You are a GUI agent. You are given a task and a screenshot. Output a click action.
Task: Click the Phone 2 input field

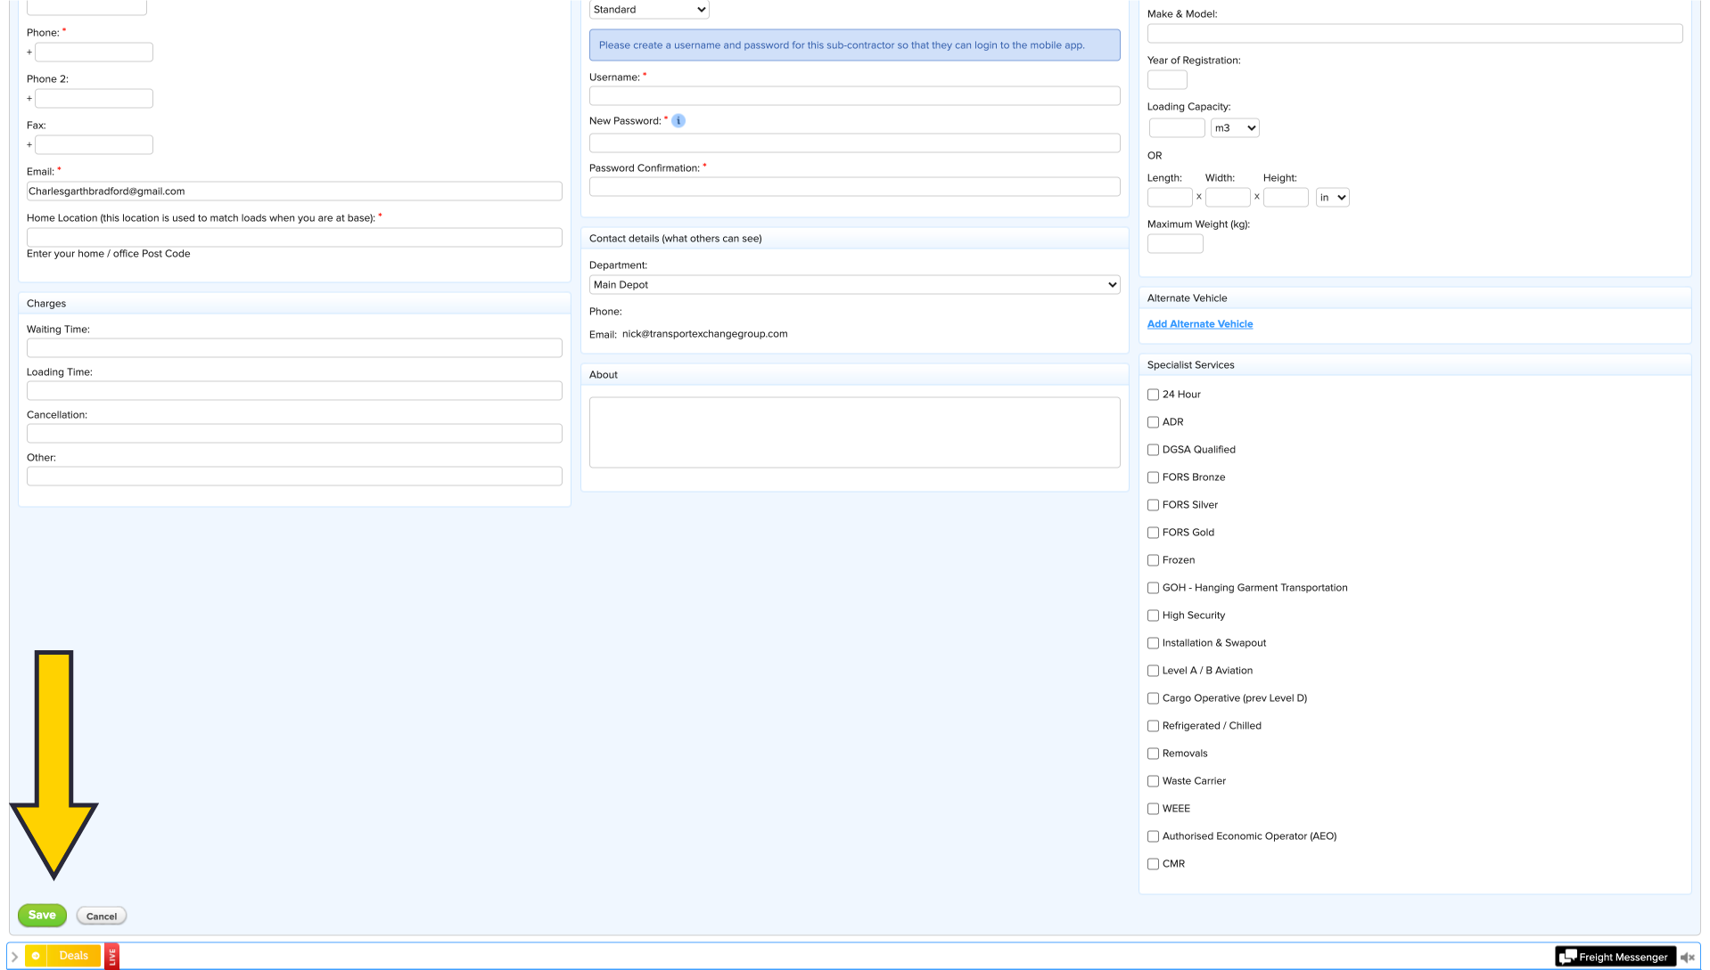point(94,99)
